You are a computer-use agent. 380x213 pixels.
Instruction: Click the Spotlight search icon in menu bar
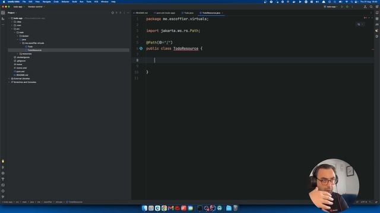[351, 2]
